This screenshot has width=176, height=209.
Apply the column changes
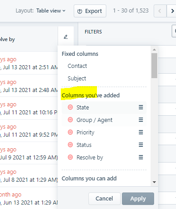(x=138, y=199)
